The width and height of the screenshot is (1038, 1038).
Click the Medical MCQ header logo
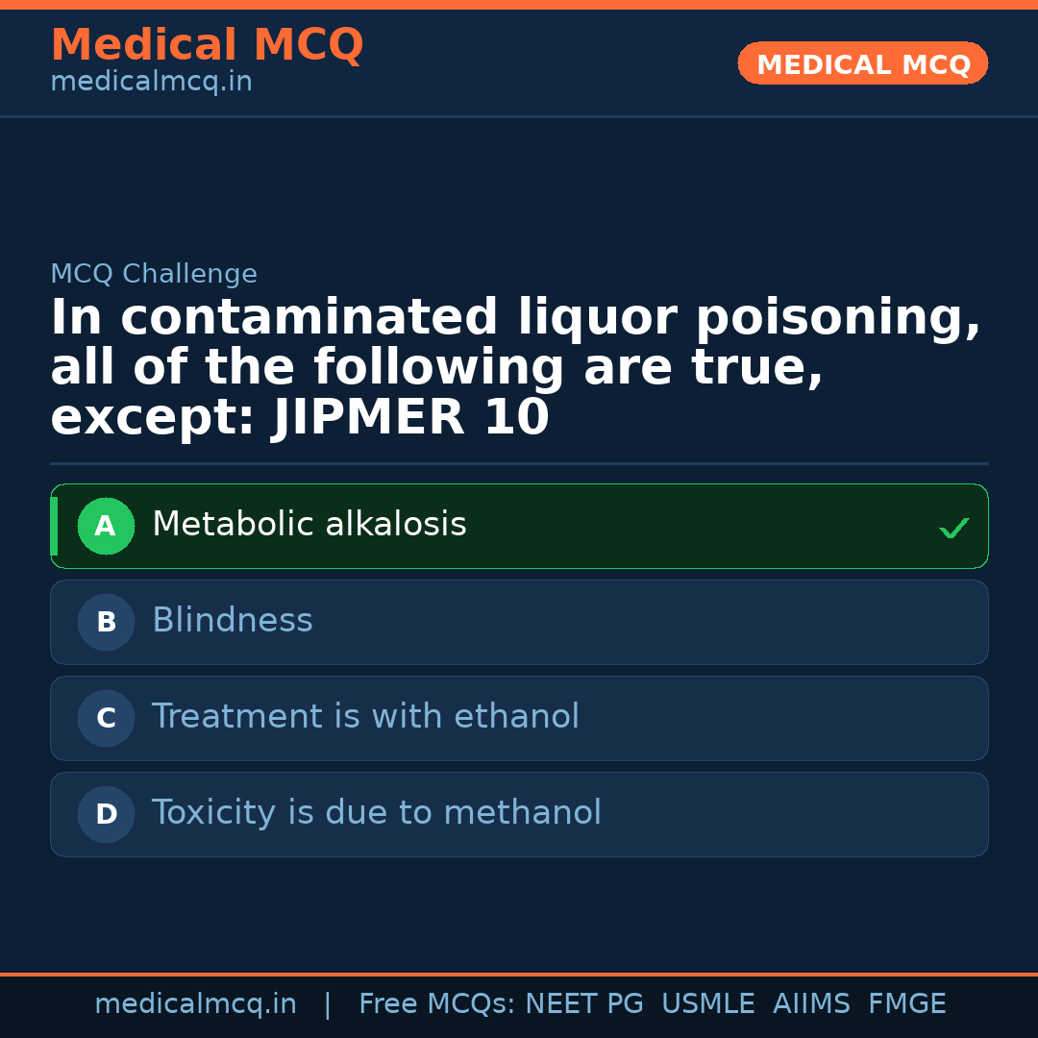(x=207, y=45)
